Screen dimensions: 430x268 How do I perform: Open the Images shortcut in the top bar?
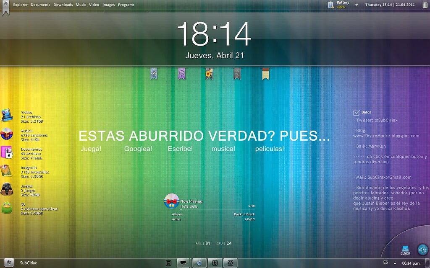coord(109,5)
